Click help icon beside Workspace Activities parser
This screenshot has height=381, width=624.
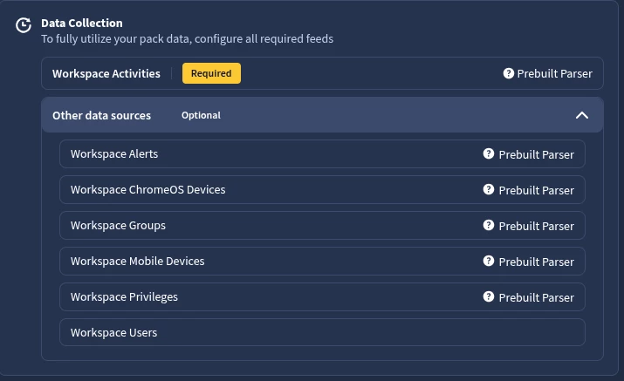tap(509, 74)
